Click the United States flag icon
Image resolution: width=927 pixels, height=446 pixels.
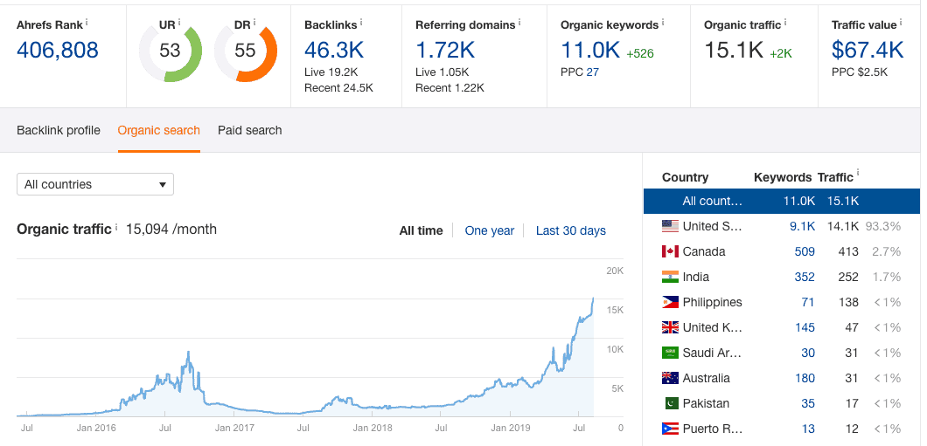(x=670, y=226)
